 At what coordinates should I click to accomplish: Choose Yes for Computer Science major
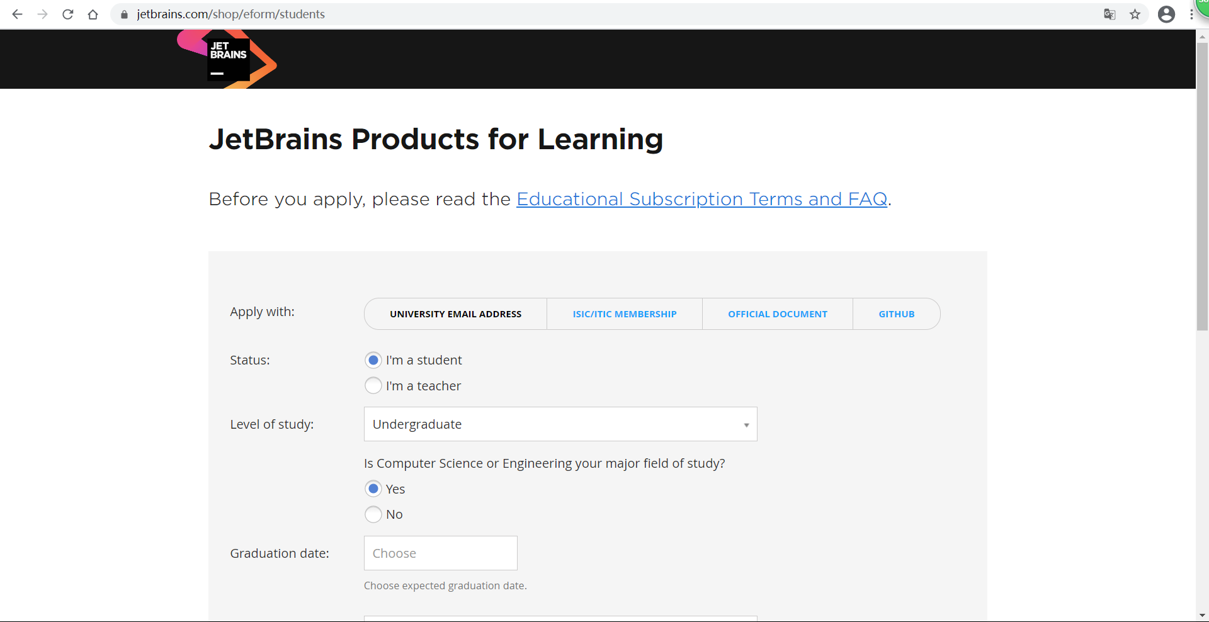tap(373, 489)
